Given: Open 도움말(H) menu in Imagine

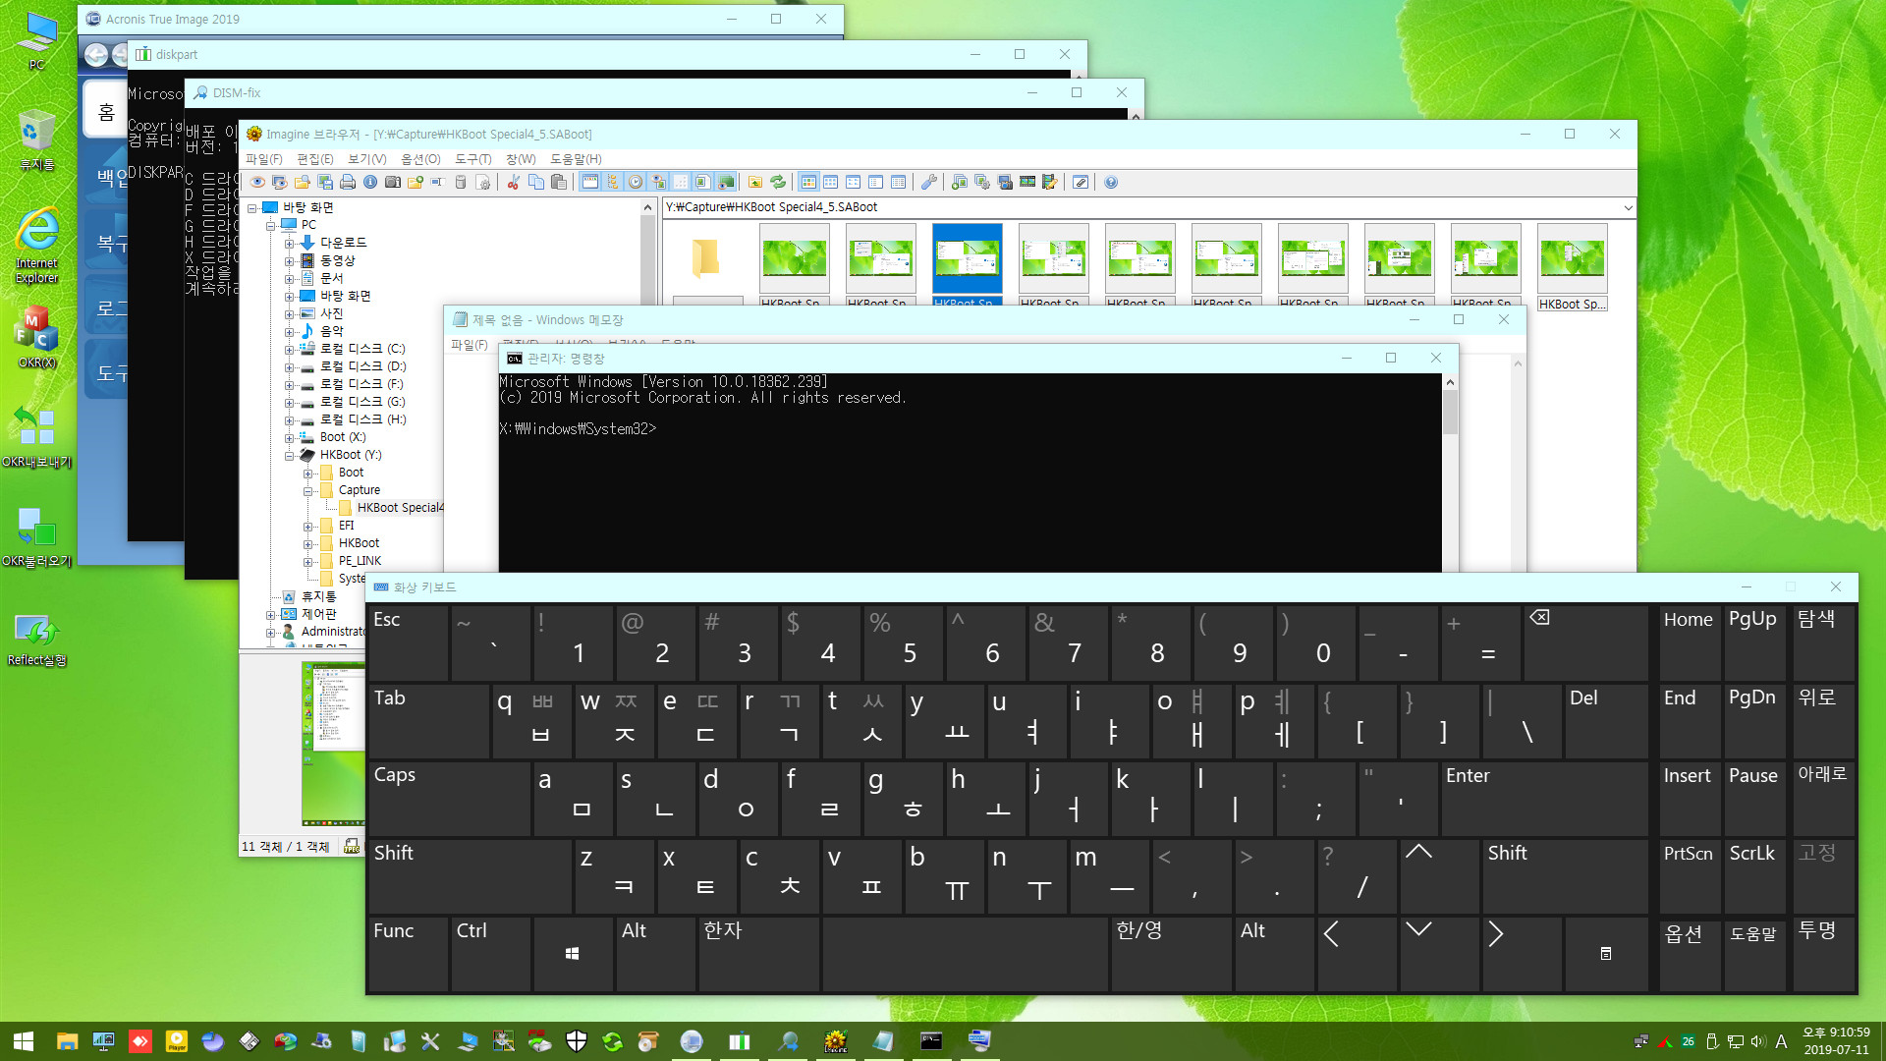Looking at the screenshot, I should point(576,159).
